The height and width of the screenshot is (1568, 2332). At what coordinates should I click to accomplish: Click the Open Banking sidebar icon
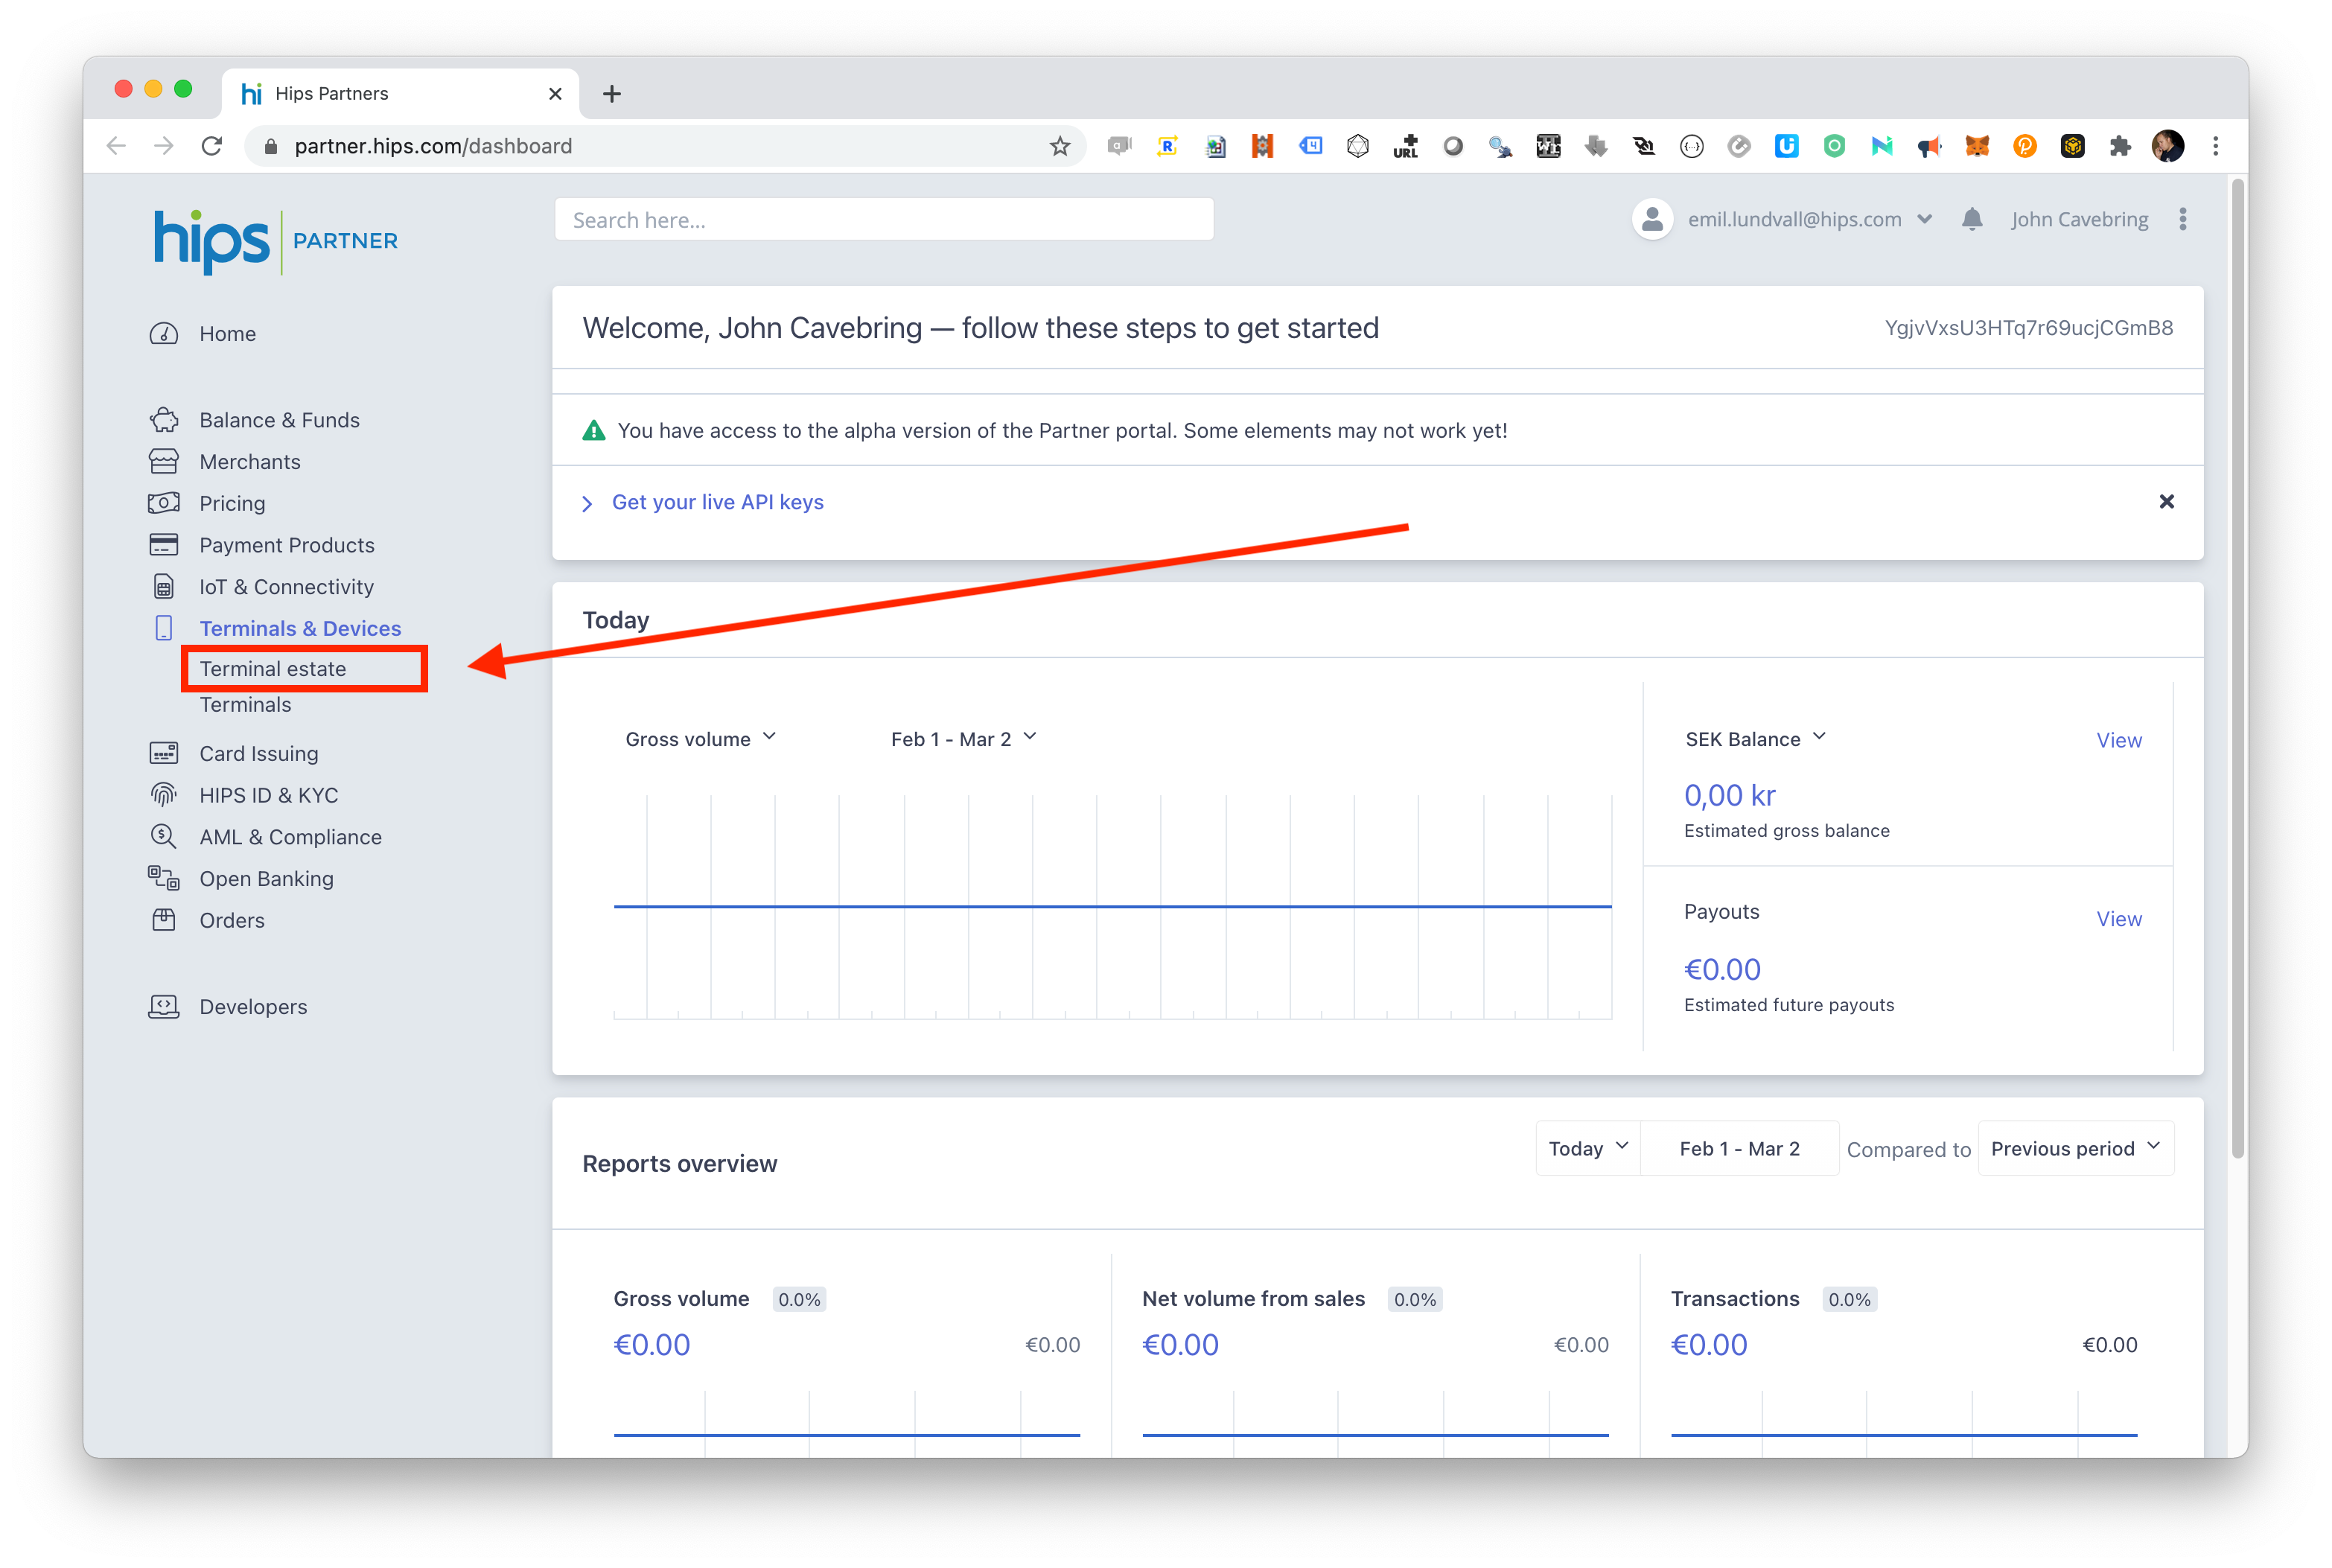164,878
